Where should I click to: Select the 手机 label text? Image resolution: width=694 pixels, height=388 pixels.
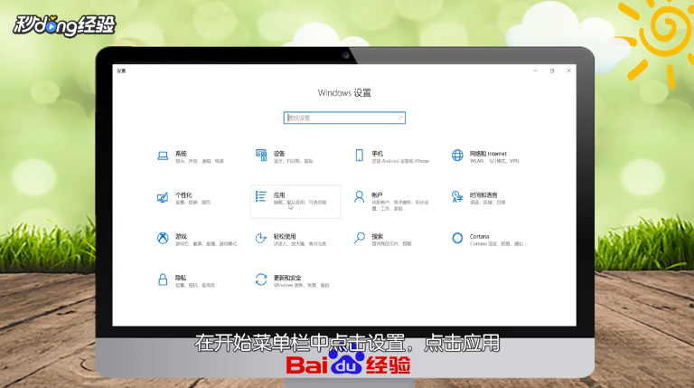coord(377,153)
